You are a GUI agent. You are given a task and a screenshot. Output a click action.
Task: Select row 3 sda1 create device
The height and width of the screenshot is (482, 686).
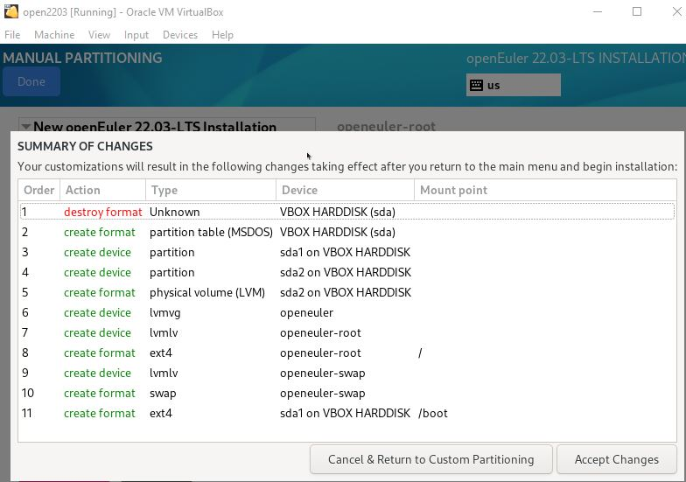pyautogui.click(x=346, y=252)
